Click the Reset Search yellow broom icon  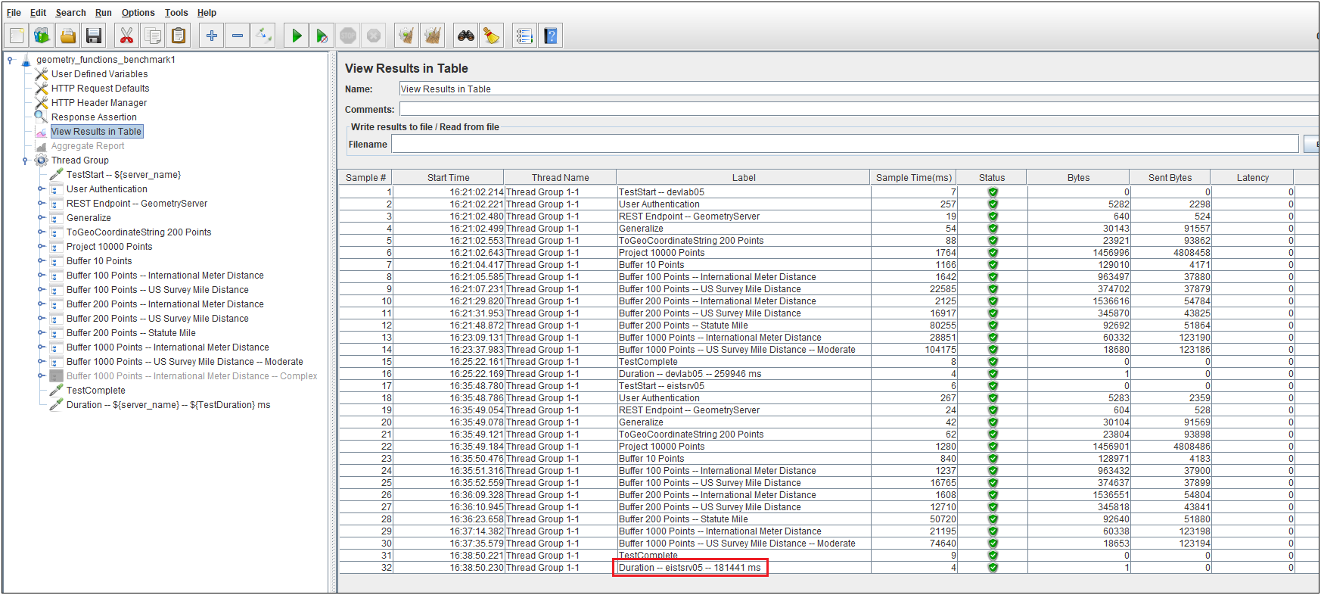coord(492,36)
